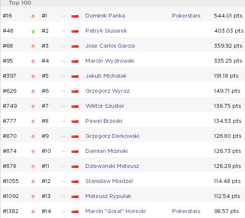Image resolution: width=245 pixels, height=218 pixels.
Task: Select global rank #1382 cell
Action: click(10, 211)
